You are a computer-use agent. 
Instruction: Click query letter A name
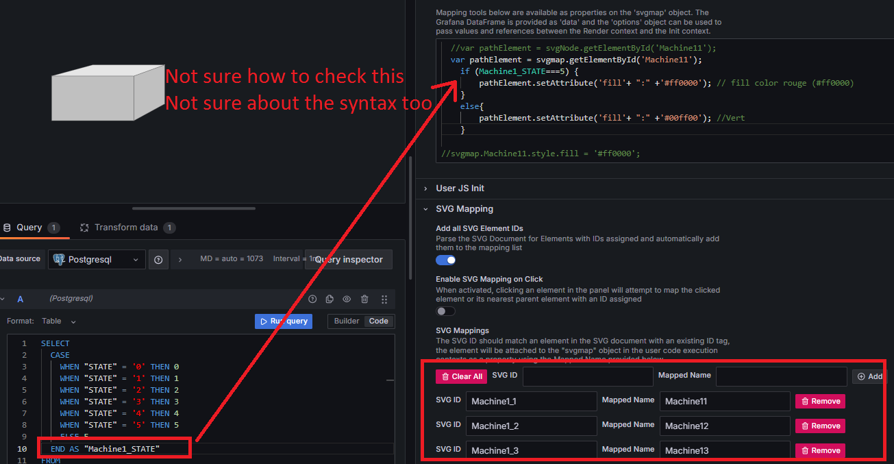pyautogui.click(x=20, y=299)
